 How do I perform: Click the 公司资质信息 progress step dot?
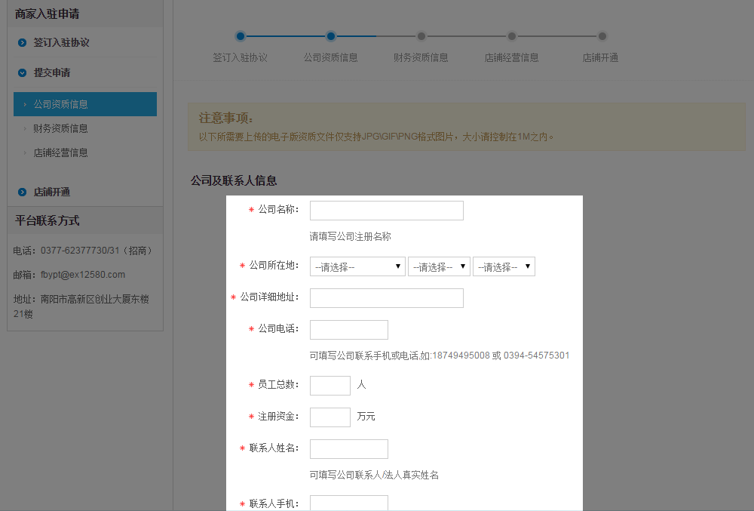330,35
